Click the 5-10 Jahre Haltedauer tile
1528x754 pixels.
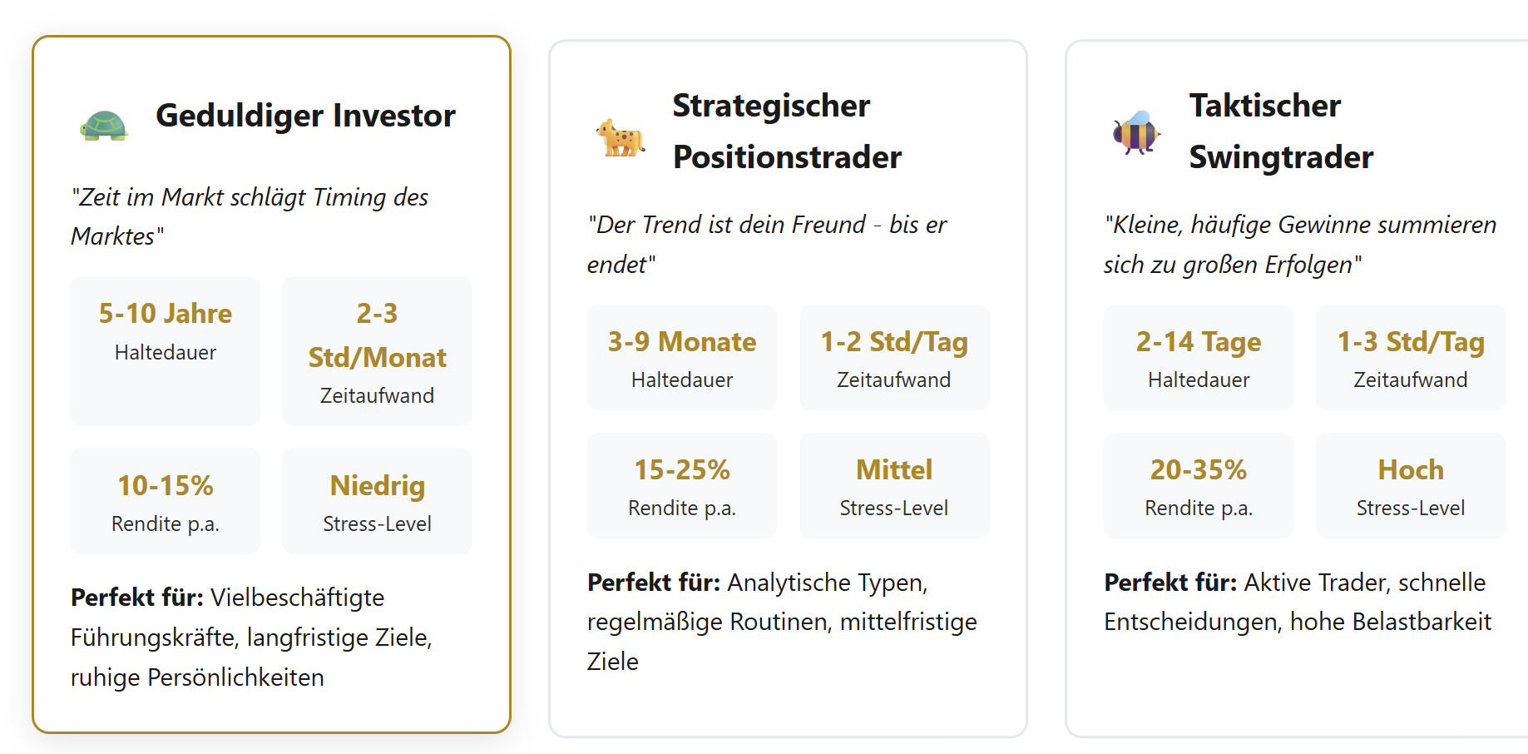point(166,351)
